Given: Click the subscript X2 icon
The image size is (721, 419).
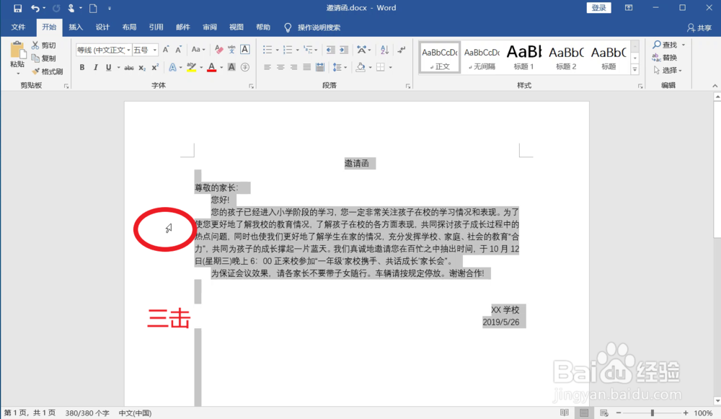Looking at the screenshot, I should (143, 67).
